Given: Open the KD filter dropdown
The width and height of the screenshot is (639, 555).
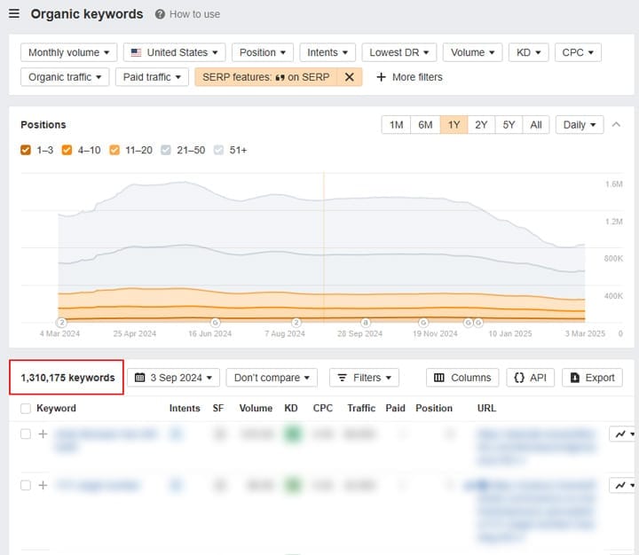Looking at the screenshot, I should pyautogui.click(x=529, y=52).
